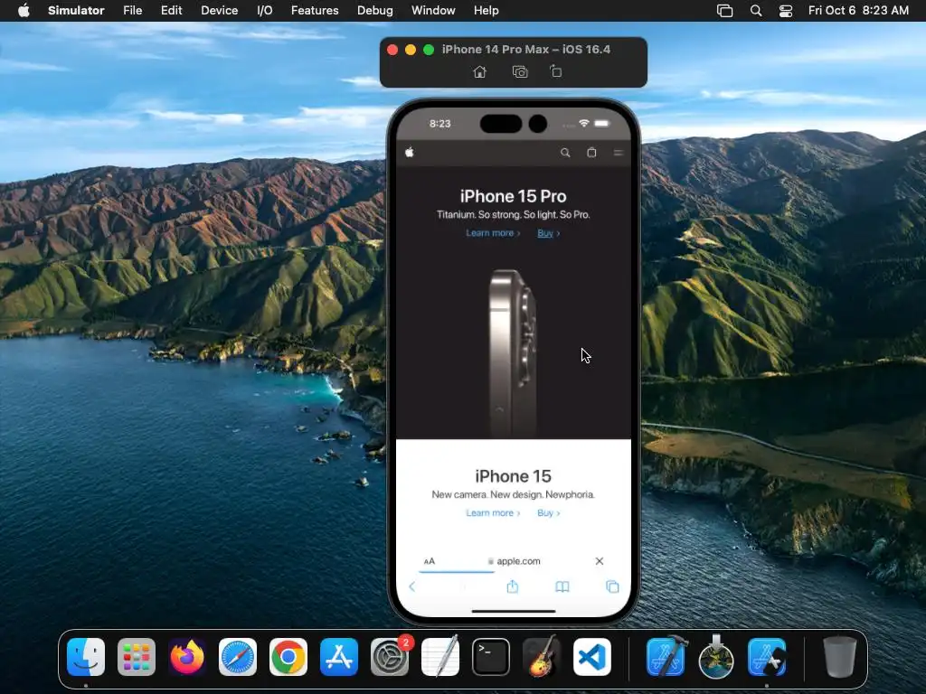The image size is (926, 694).
Task: Open the Features menu
Action: tap(315, 11)
